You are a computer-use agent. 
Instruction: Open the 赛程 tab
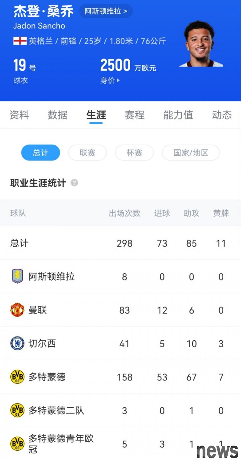[x=135, y=115]
